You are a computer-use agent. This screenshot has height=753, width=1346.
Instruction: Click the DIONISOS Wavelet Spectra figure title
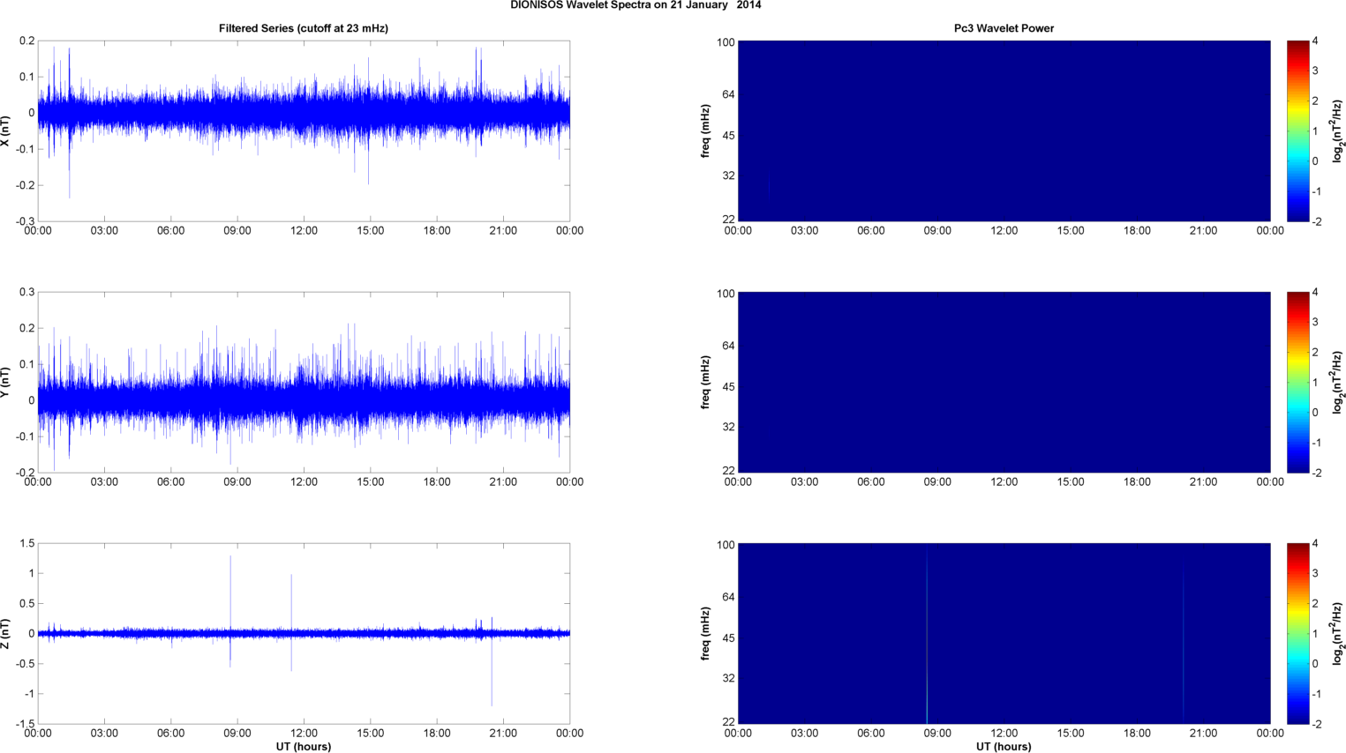pyautogui.click(x=635, y=5)
